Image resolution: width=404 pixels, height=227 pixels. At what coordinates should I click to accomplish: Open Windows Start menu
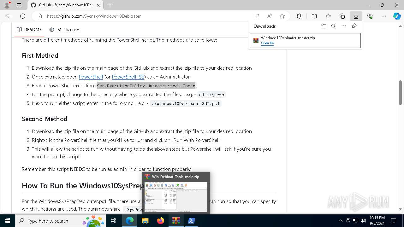[7, 221]
